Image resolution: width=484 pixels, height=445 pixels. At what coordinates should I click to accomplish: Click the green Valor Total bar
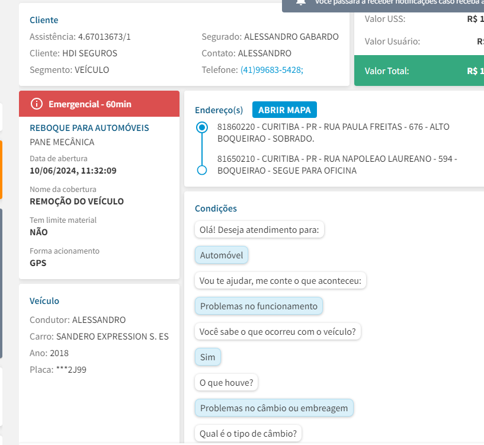(419, 71)
